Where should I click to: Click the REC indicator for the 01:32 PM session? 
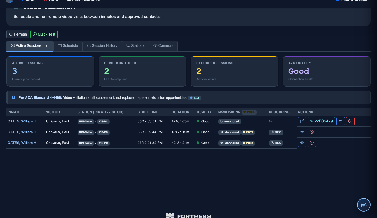276,143
